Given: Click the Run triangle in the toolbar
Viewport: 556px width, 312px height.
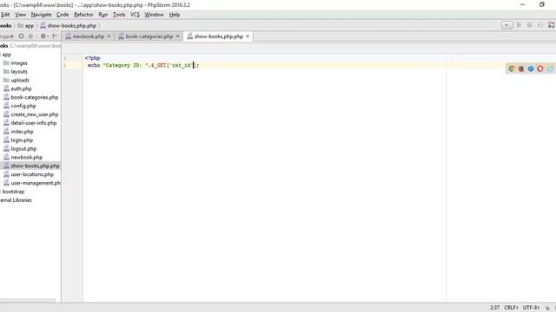Looking at the screenshot, I should (520, 25).
